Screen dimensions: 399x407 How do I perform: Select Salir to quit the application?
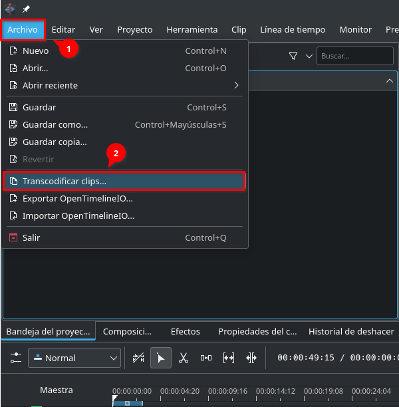tap(124, 237)
